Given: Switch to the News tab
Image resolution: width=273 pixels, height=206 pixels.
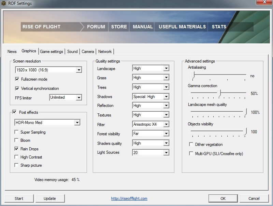Looking at the screenshot, I should pyautogui.click(x=12, y=52).
